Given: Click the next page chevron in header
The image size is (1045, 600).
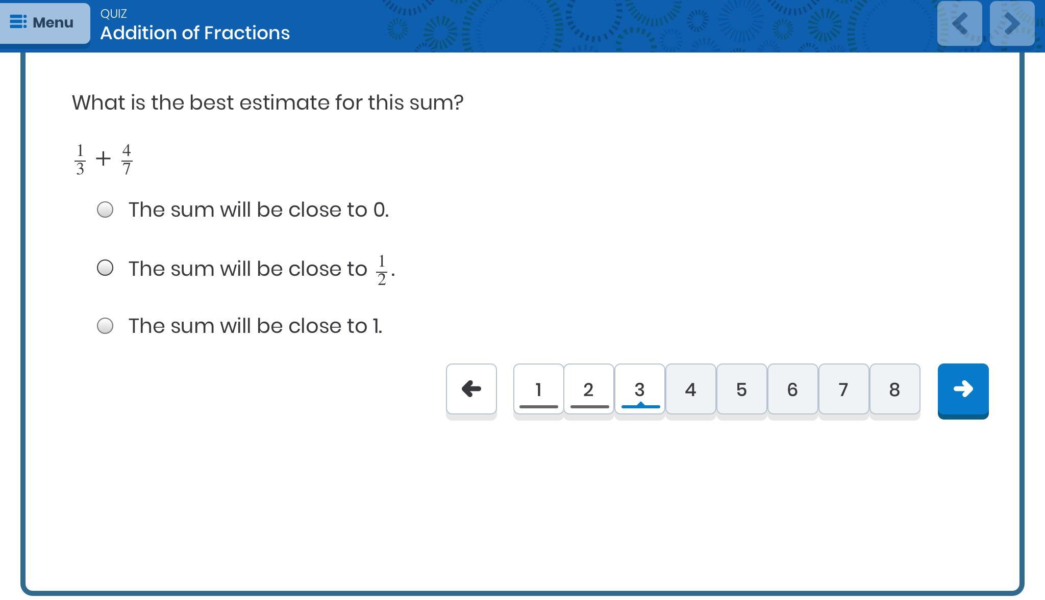Looking at the screenshot, I should coord(1012,23).
